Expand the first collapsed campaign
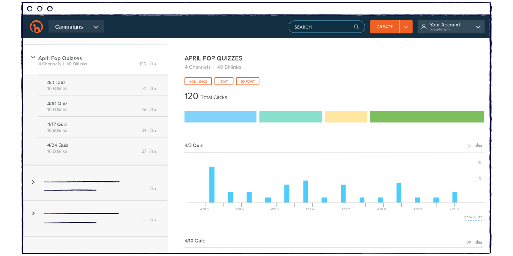513x256 pixels. pyautogui.click(x=33, y=182)
